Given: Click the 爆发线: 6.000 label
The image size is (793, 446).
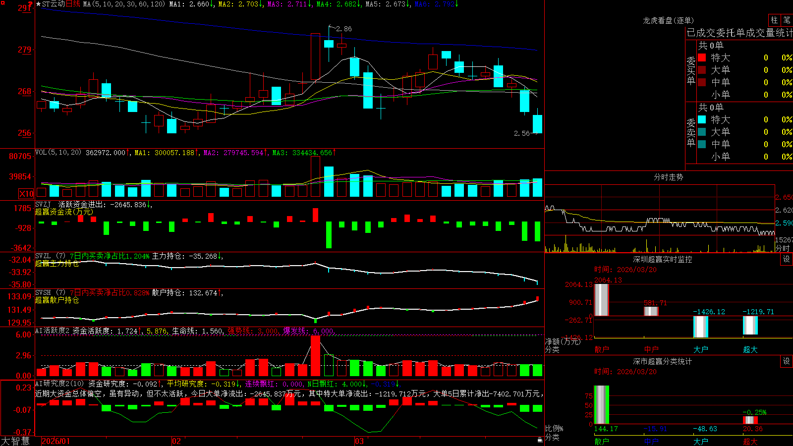Looking at the screenshot, I should click(308, 331).
